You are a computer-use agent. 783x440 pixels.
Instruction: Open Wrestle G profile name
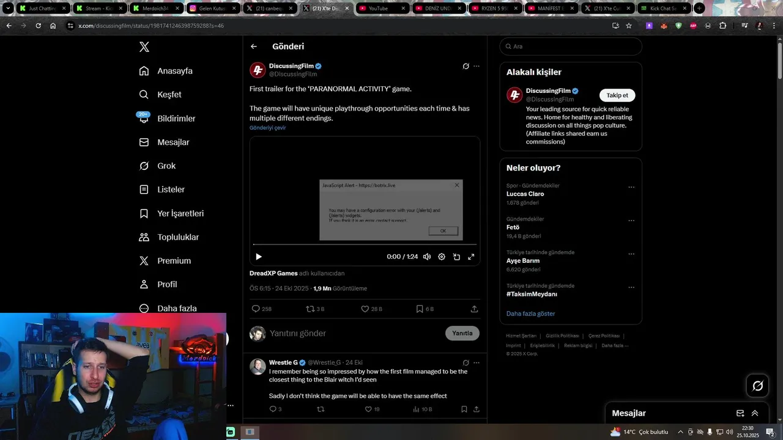click(x=283, y=362)
